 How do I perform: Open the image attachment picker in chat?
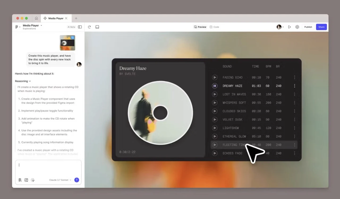[x=26, y=180]
